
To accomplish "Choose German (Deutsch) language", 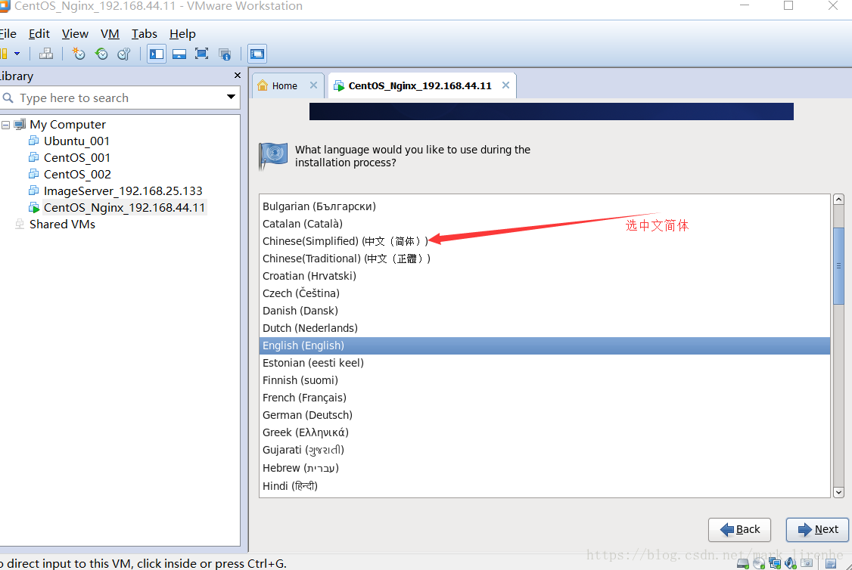I will 545,415.
